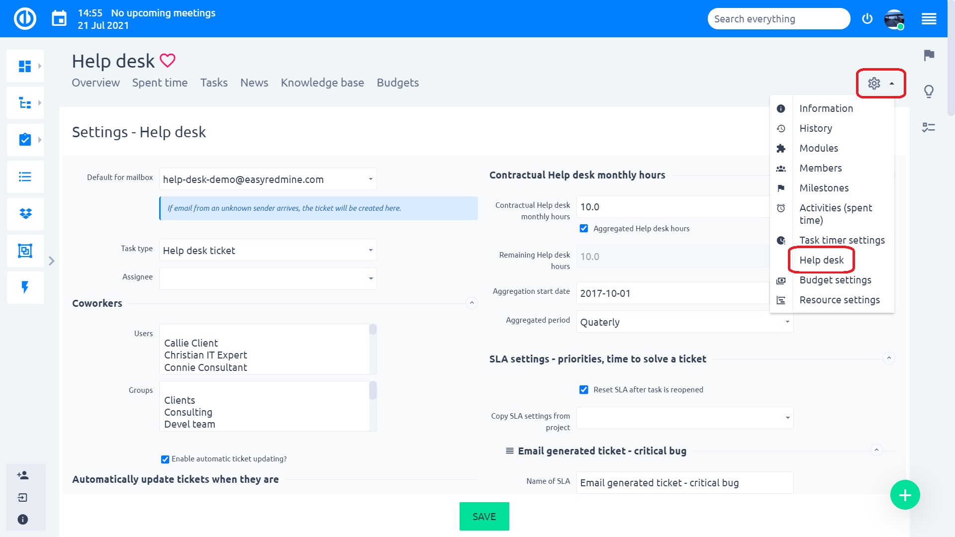
Task: Click the Aggregation start date field
Action: click(x=673, y=293)
